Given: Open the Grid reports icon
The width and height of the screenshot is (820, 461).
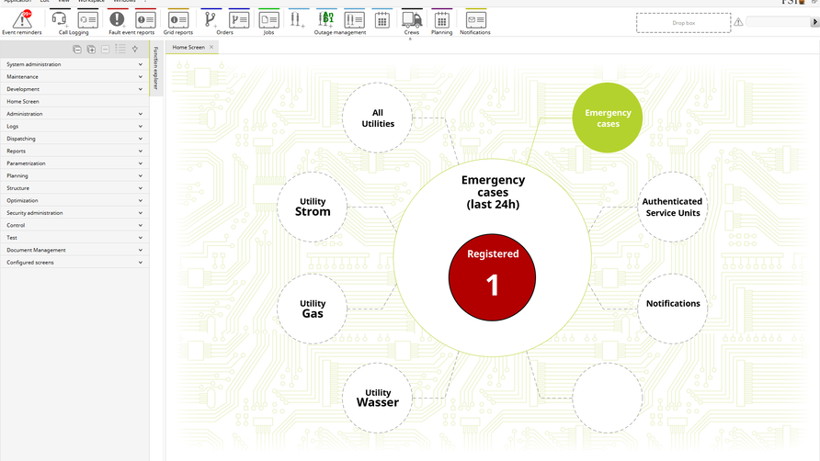Looking at the screenshot, I should click(178, 19).
